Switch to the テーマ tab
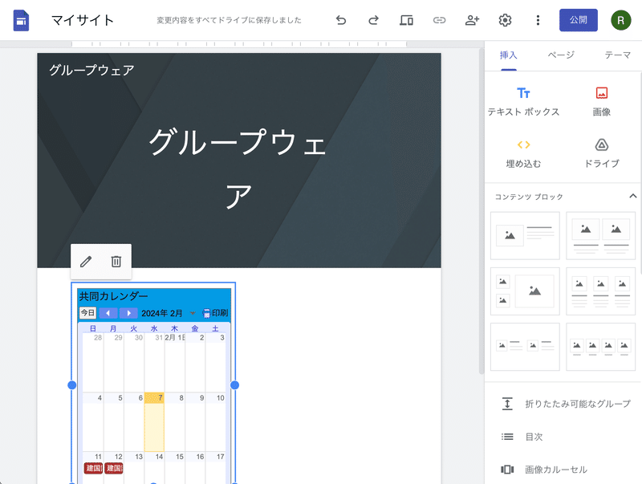Image resolution: width=642 pixels, height=484 pixels. click(618, 55)
